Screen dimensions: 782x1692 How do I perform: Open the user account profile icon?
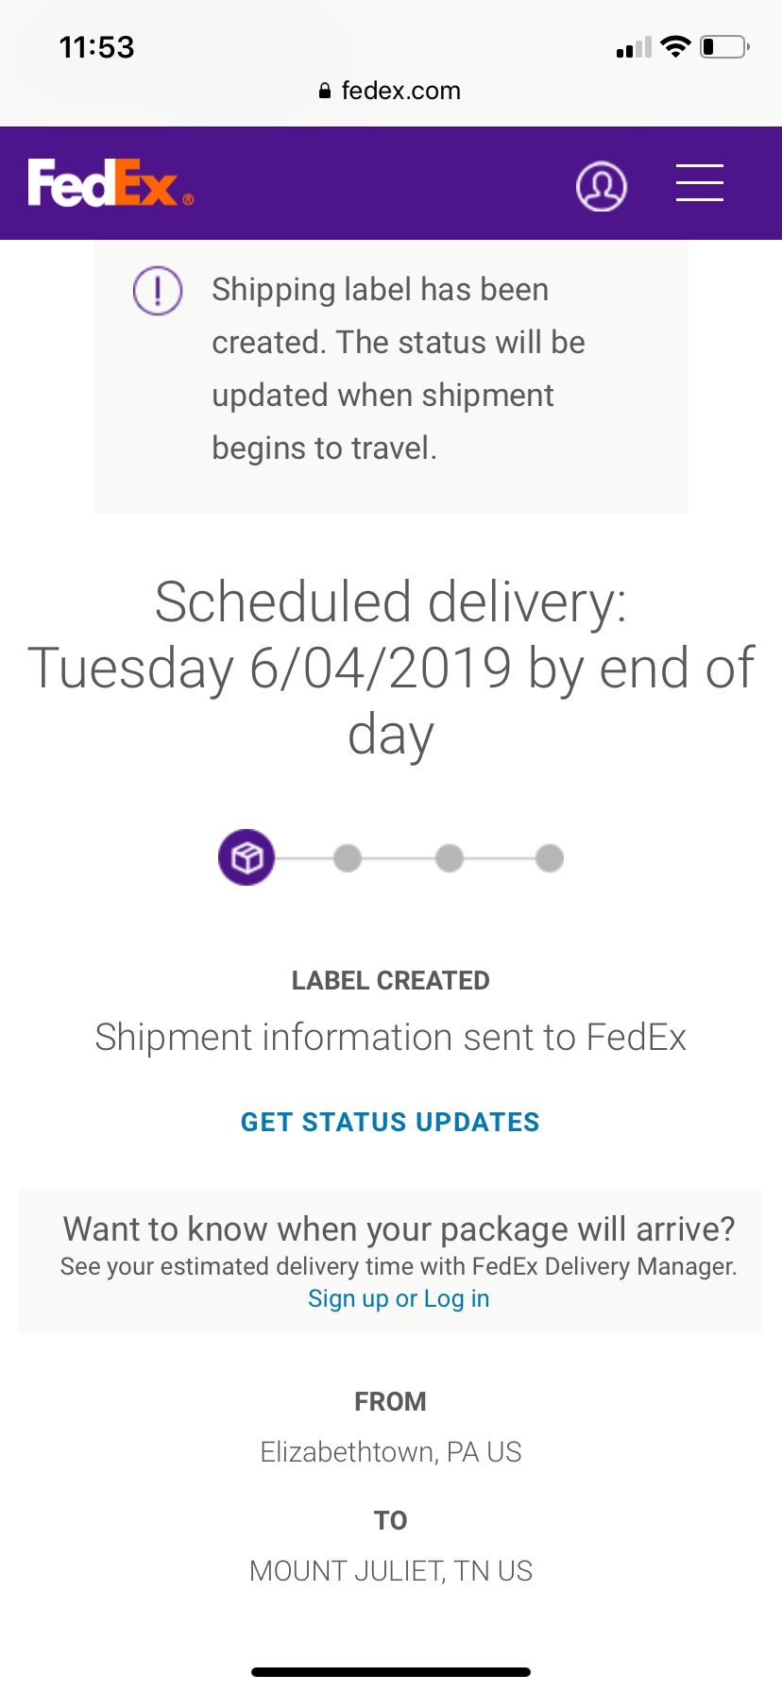602,185
